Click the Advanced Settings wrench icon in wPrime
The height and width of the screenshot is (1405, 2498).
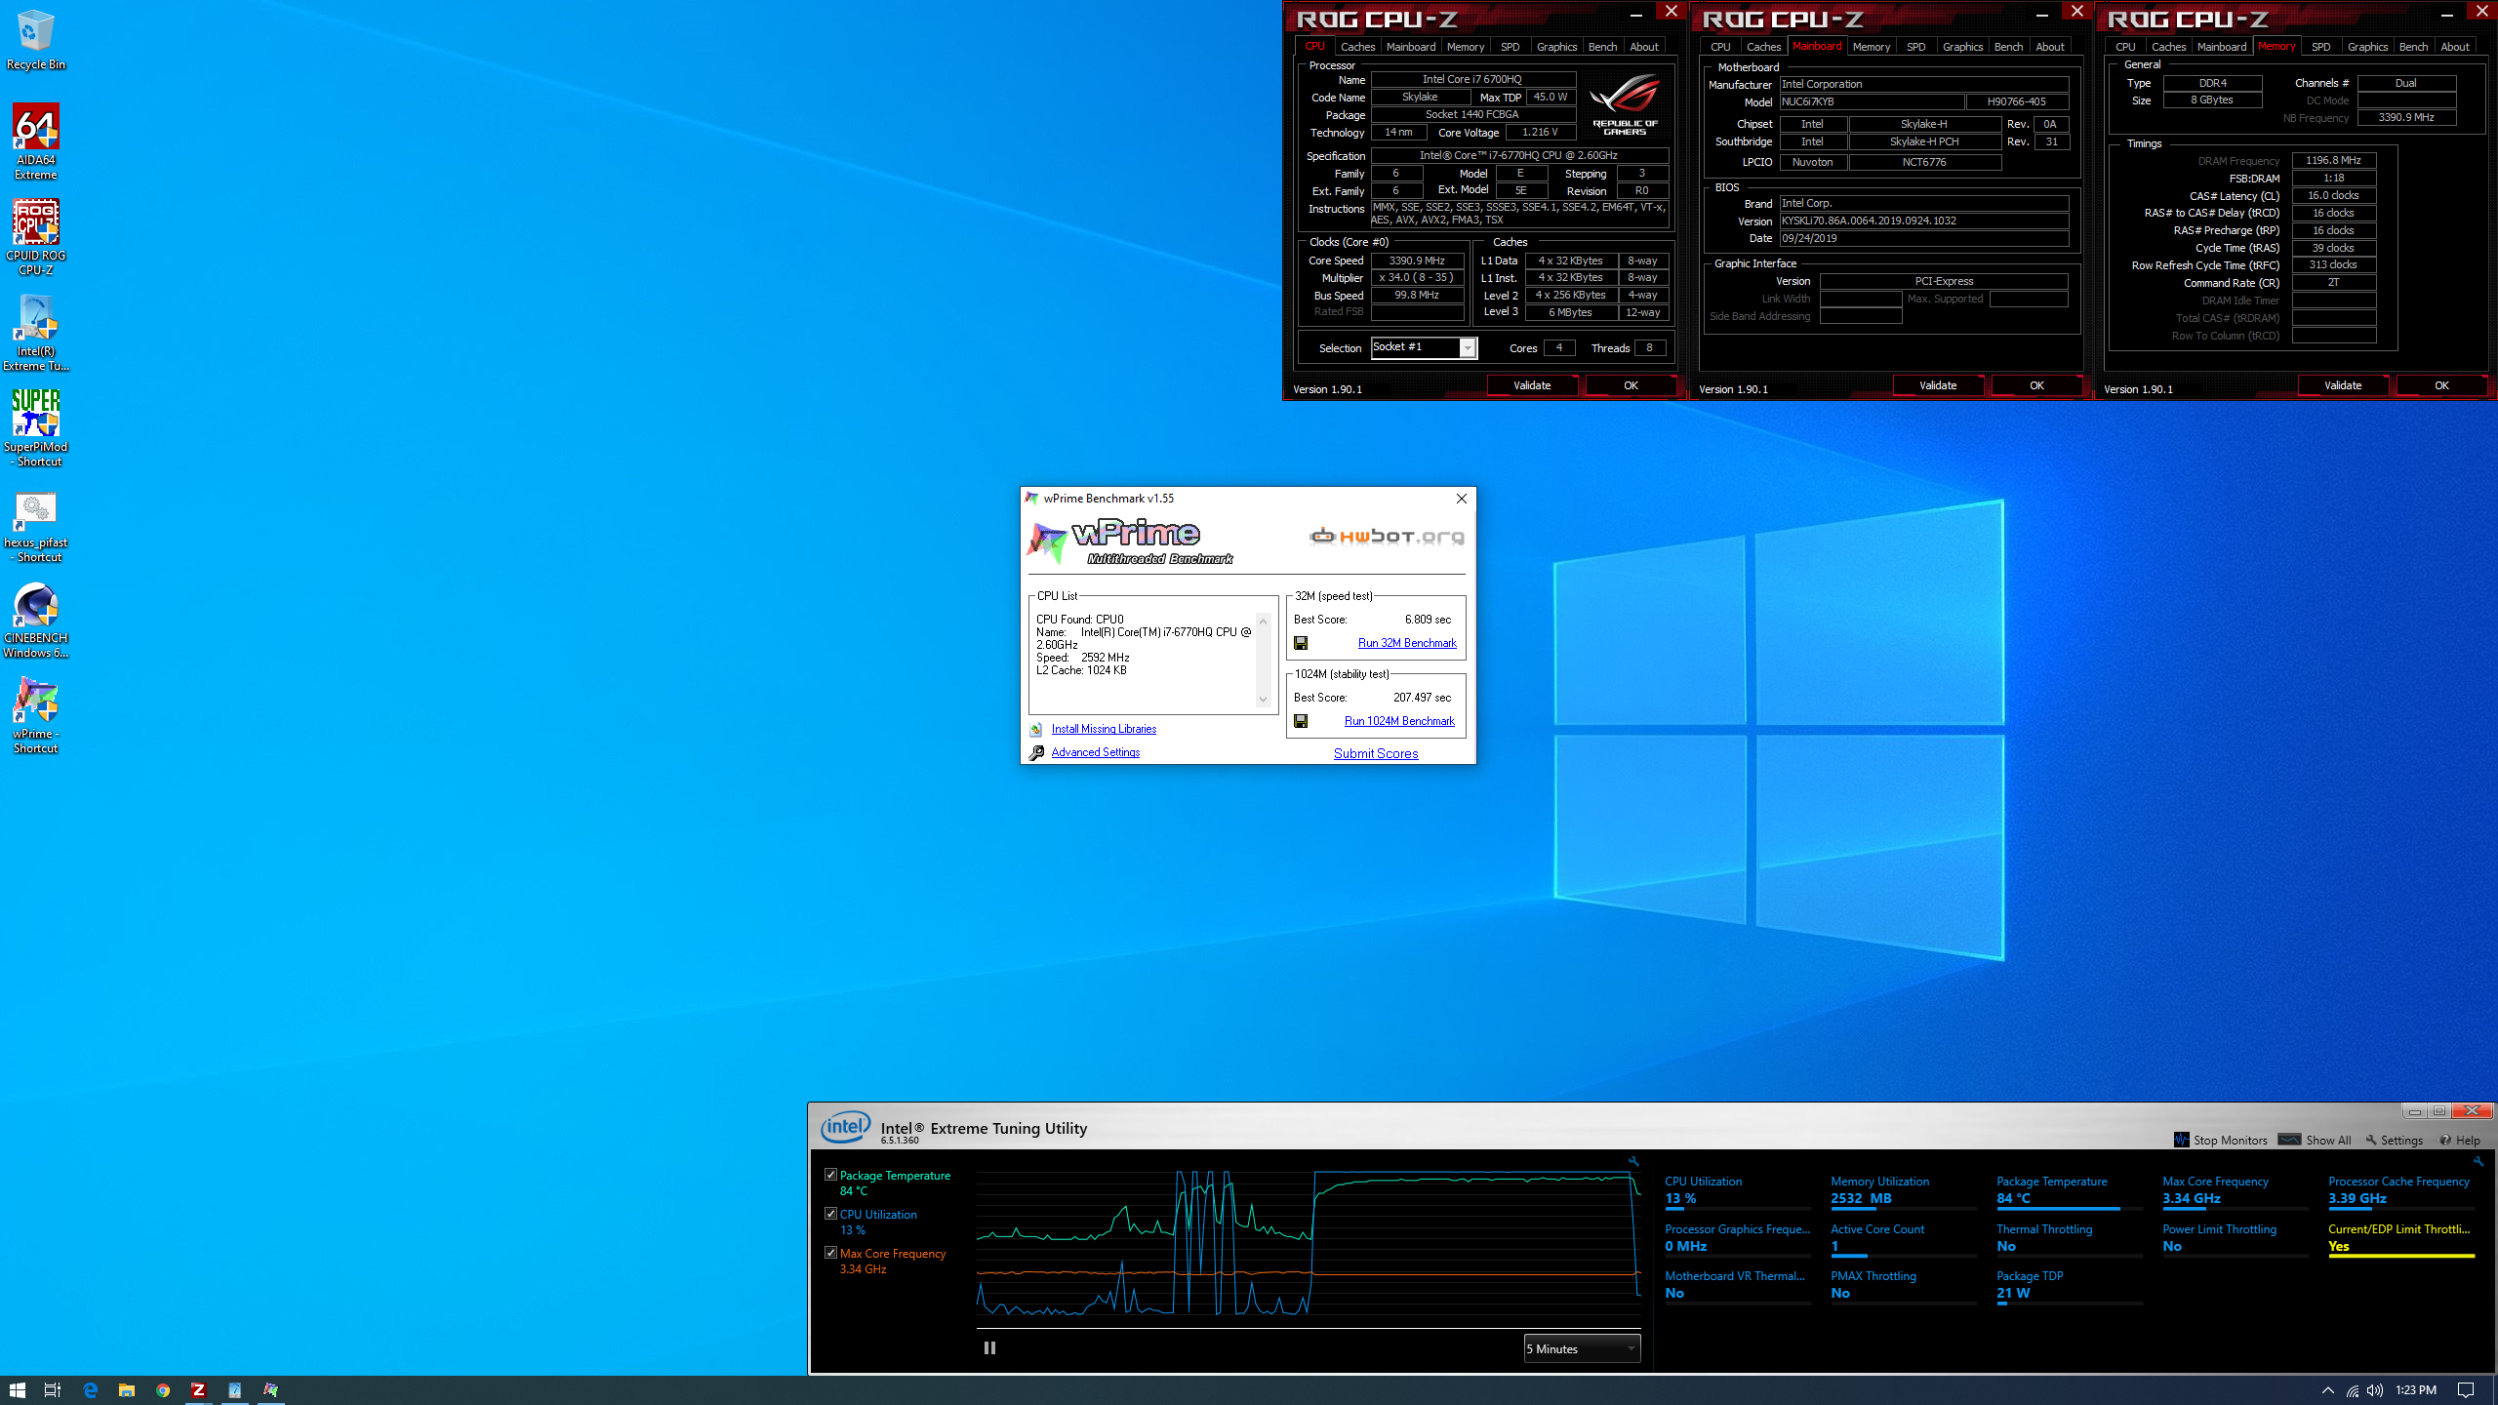(1036, 752)
